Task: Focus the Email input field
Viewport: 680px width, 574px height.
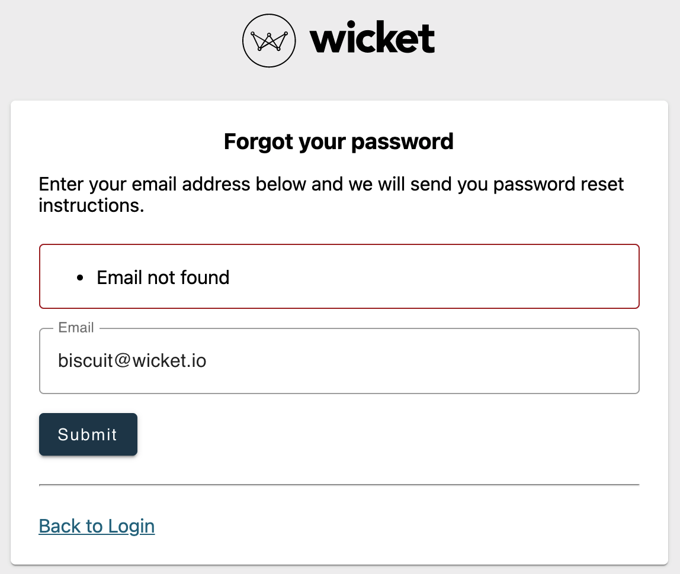Action: (x=339, y=361)
